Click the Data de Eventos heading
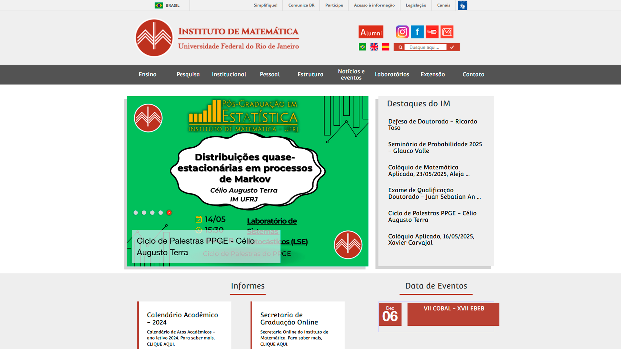The image size is (621, 349). tap(436, 286)
